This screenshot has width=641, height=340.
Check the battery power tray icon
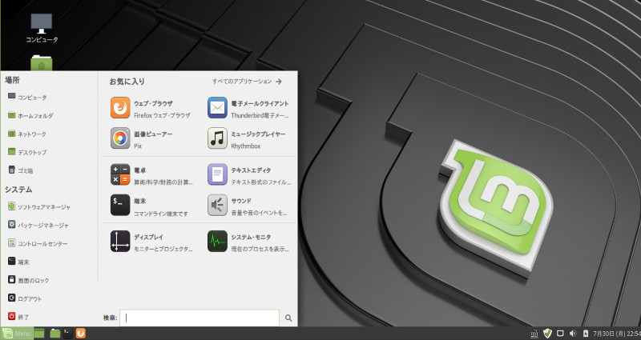coord(586,334)
